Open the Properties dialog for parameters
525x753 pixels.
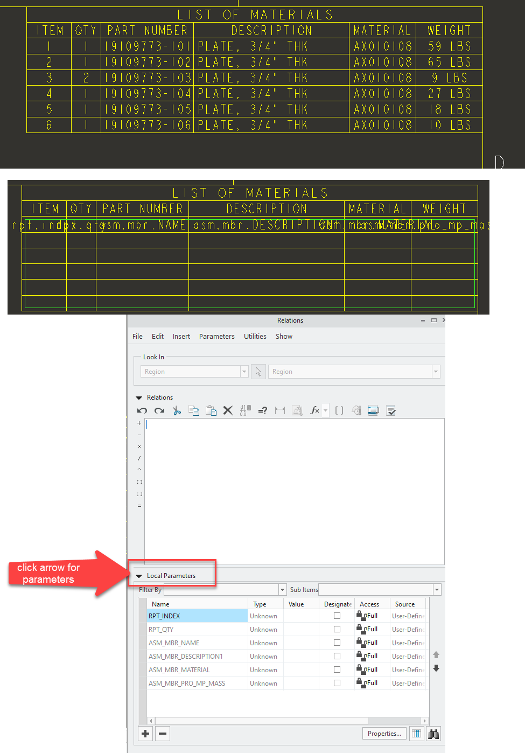tap(384, 733)
